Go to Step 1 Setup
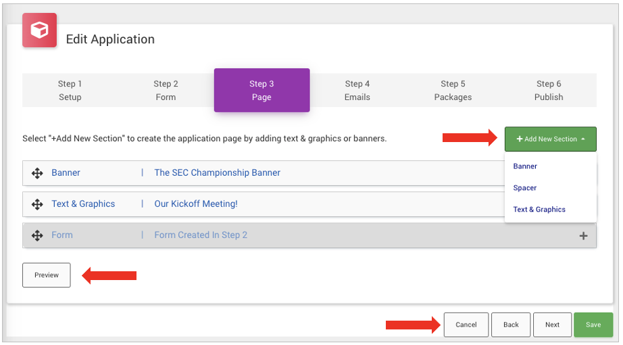623x345 pixels. pyautogui.click(x=70, y=91)
